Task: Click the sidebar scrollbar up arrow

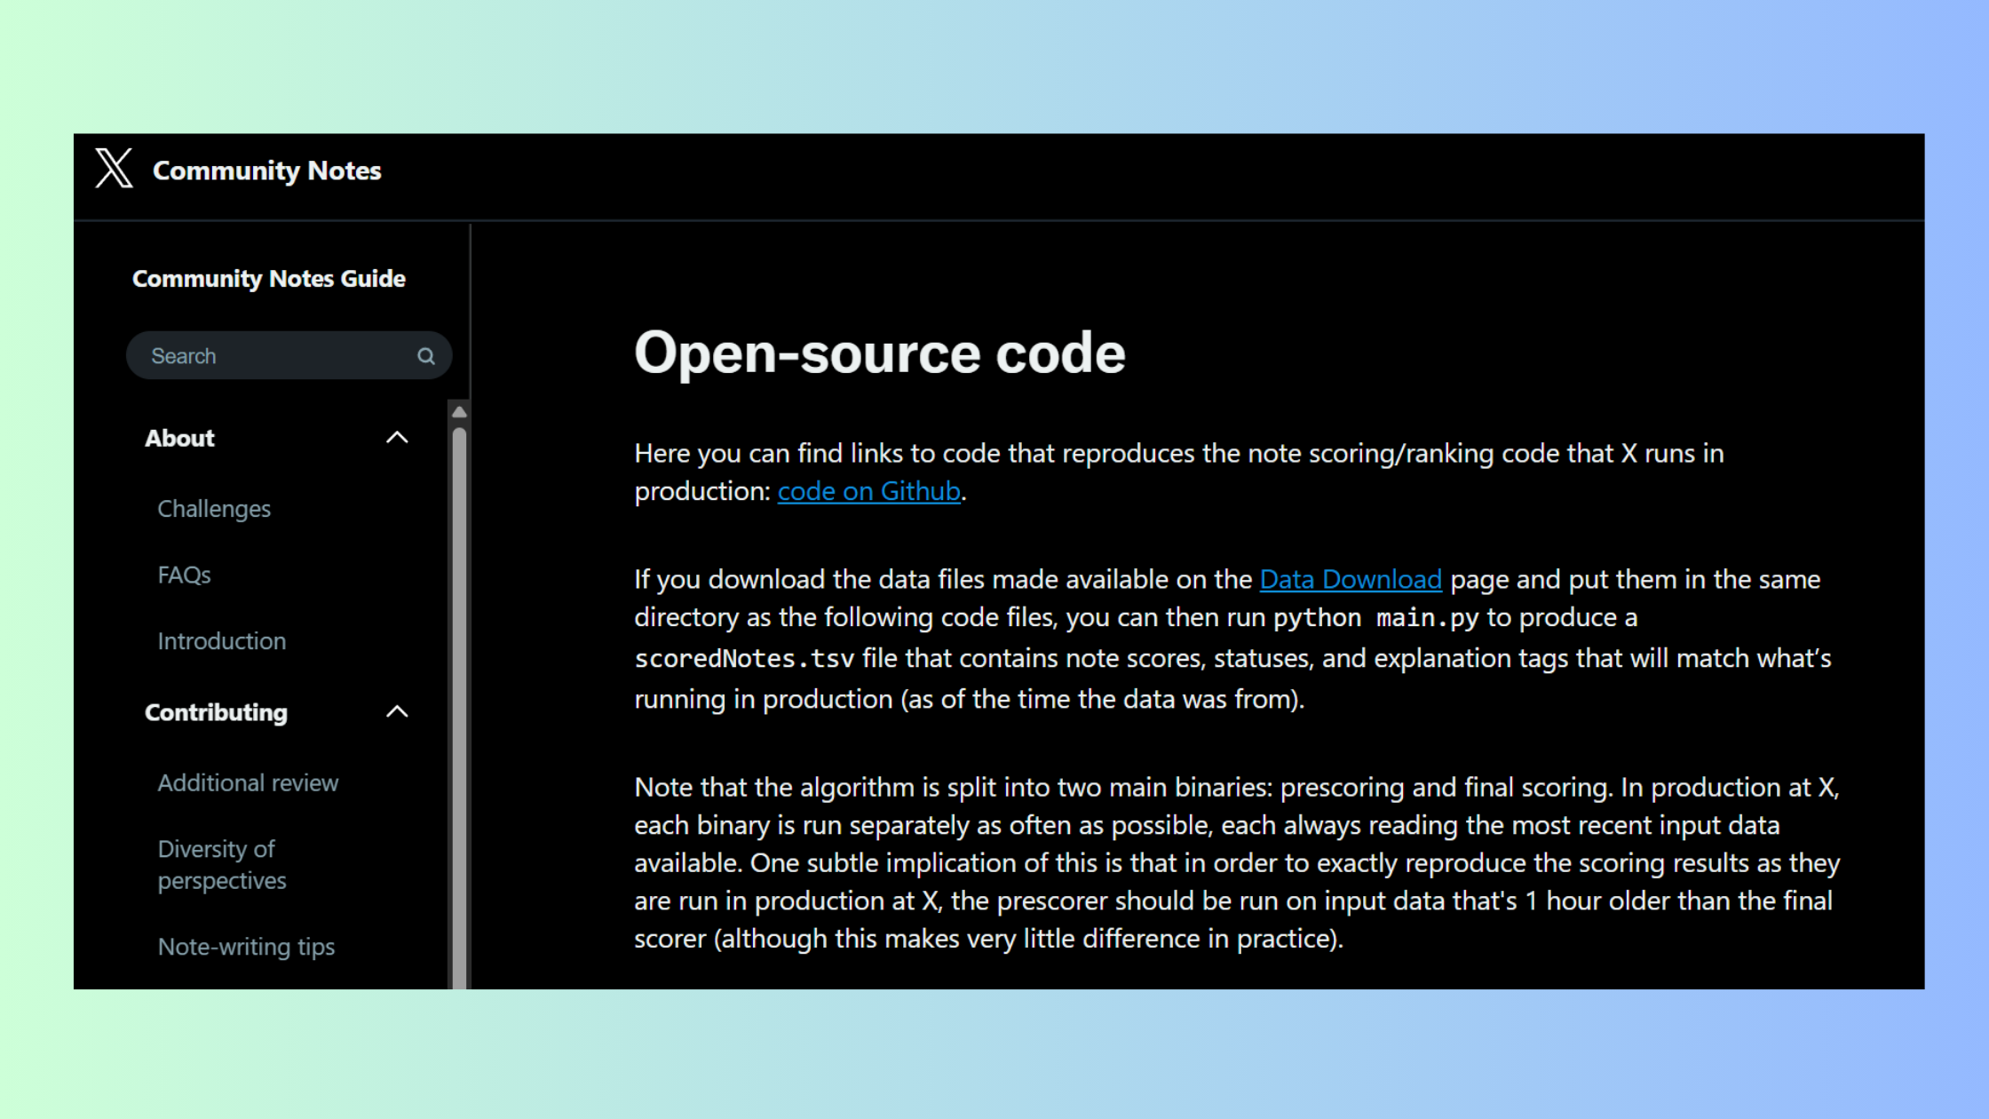Action: [x=459, y=412]
